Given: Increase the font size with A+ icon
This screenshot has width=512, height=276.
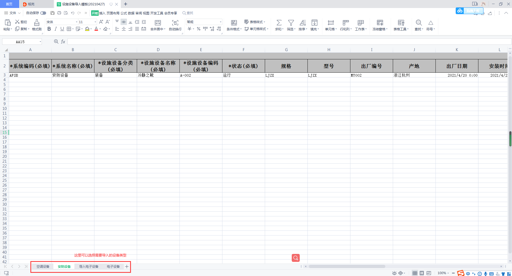Looking at the screenshot, I should point(101,22).
